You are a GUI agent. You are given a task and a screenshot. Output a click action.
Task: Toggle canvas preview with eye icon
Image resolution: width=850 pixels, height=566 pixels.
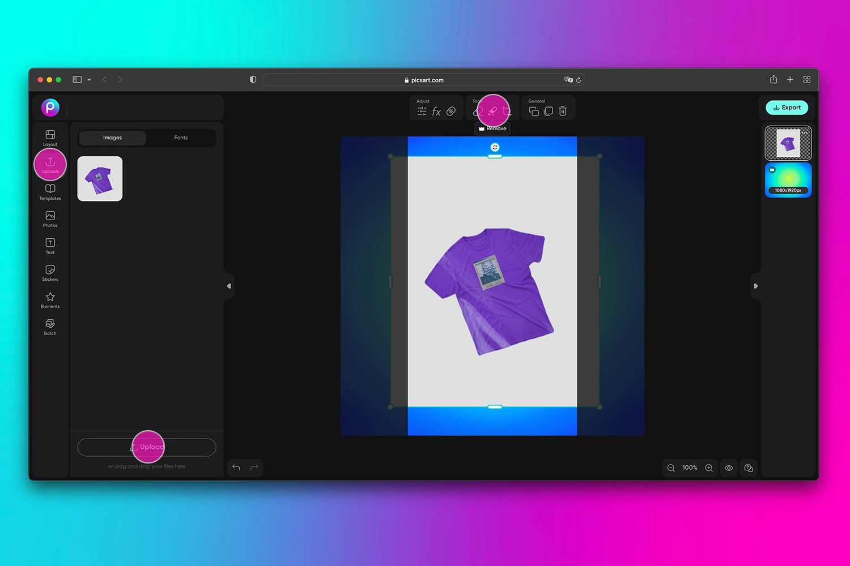729,468
